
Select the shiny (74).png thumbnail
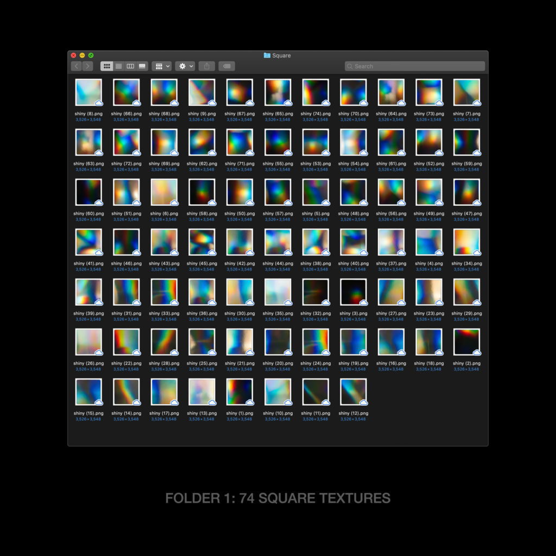pos(315,92)
